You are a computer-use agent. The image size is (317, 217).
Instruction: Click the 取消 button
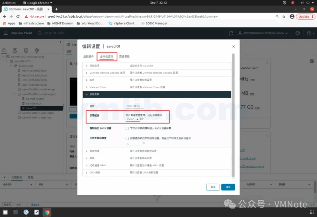(213, 187)
